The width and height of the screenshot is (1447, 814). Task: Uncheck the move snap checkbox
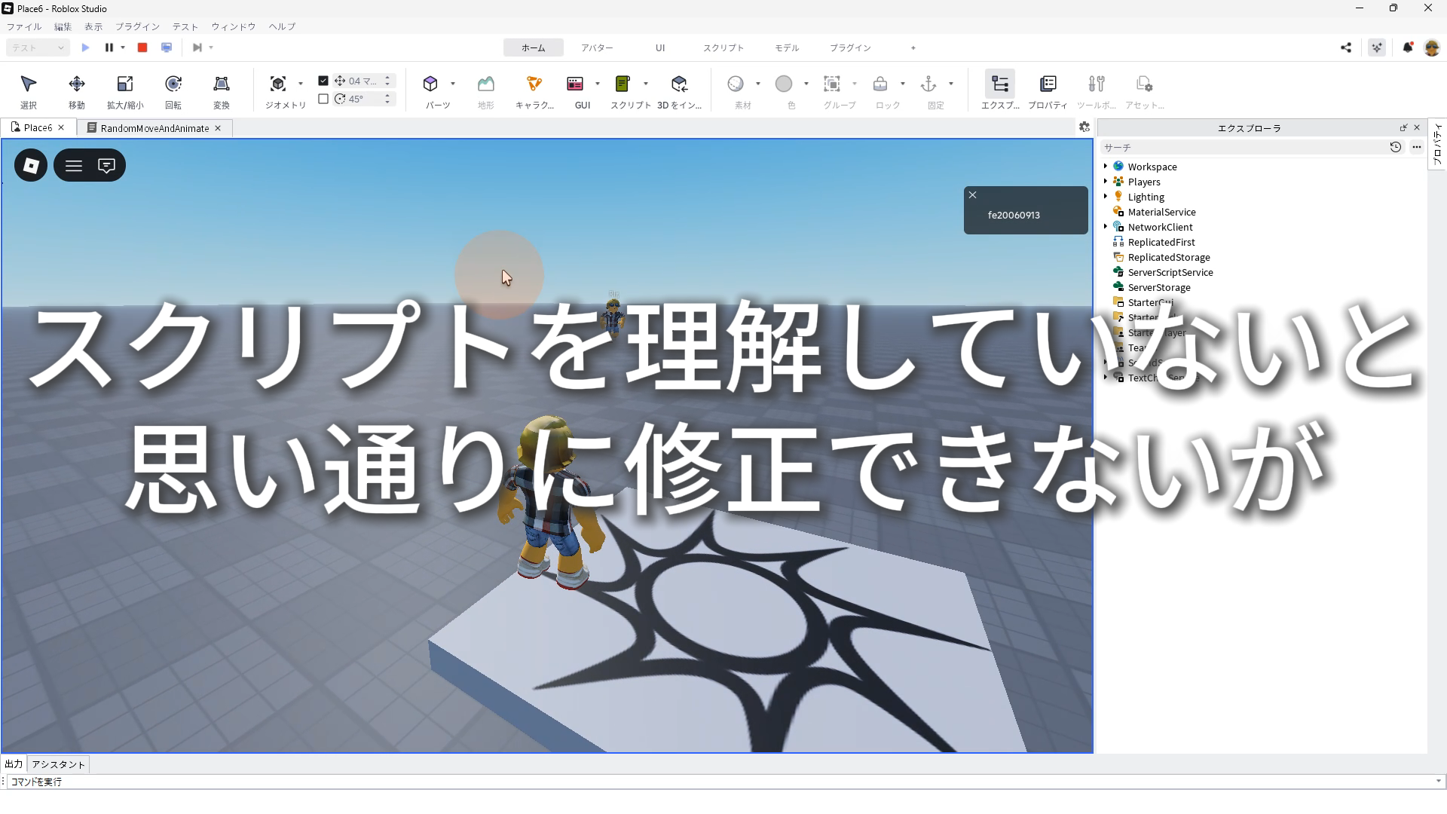click(323, 81)
